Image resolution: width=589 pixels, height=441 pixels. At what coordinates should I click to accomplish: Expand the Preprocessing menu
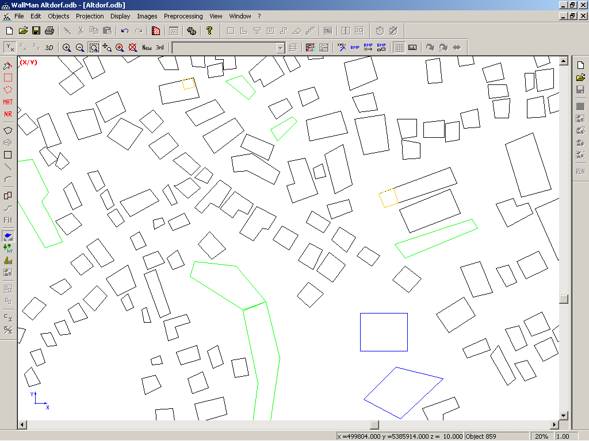183,16
